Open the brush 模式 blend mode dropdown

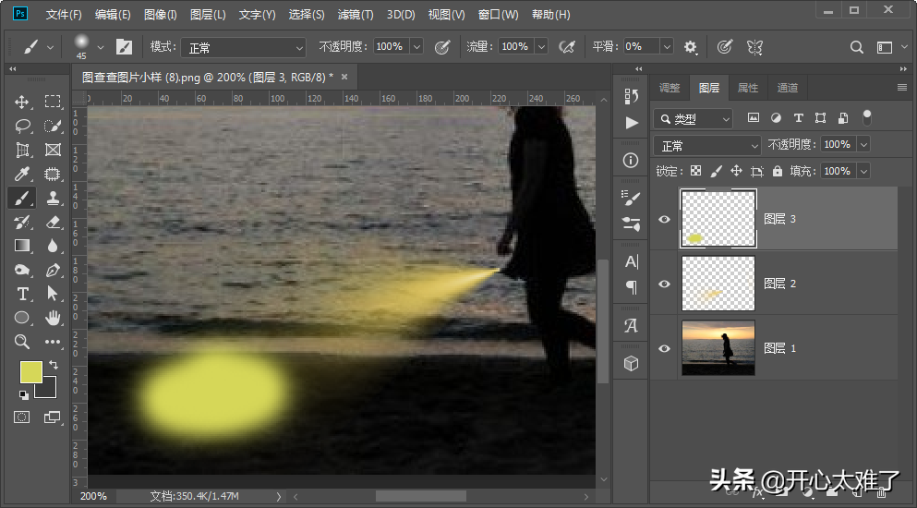(244, 47)
